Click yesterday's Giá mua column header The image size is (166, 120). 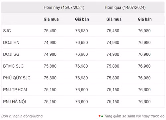pos(114,19)
